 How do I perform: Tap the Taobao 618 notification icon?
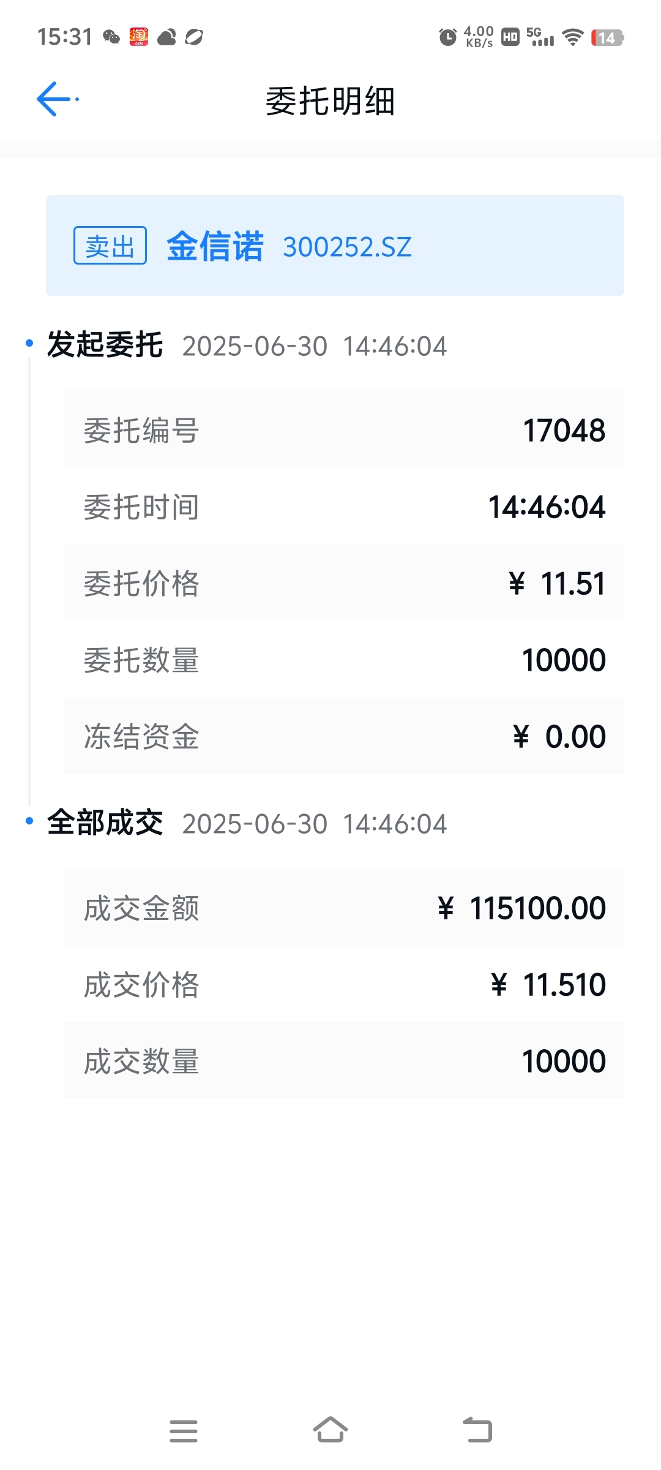tap(139, 37)
